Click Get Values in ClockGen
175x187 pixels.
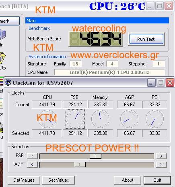click(x=24, y=180)
